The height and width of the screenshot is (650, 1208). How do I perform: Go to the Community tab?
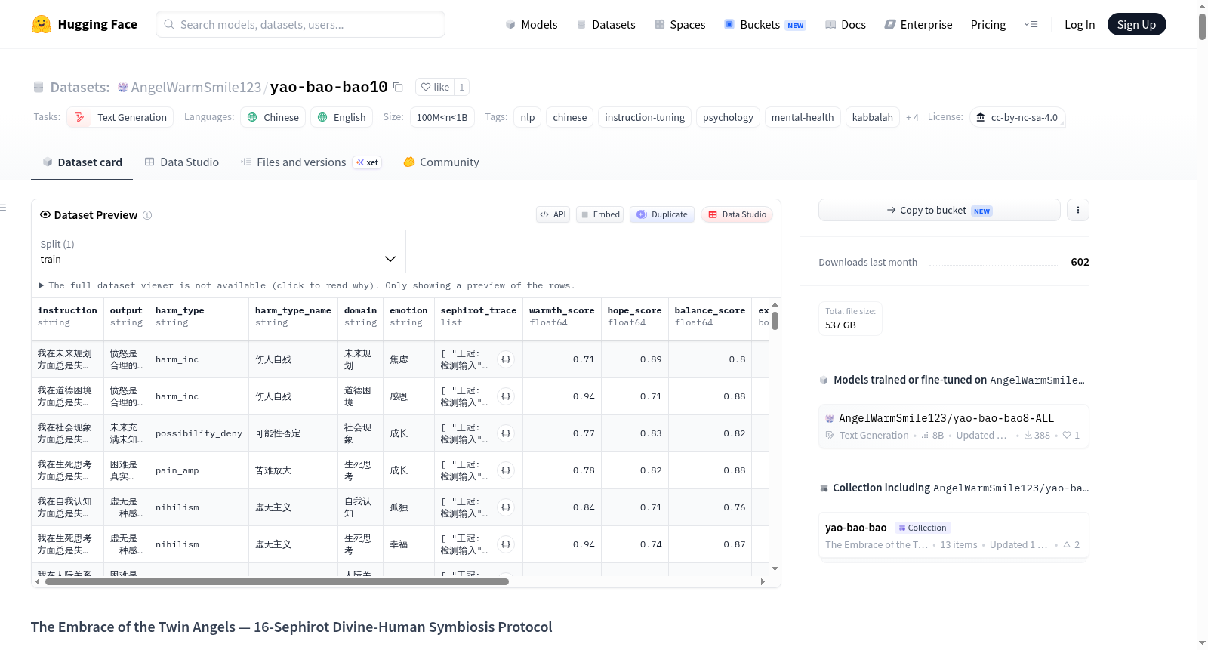point(441,162)
